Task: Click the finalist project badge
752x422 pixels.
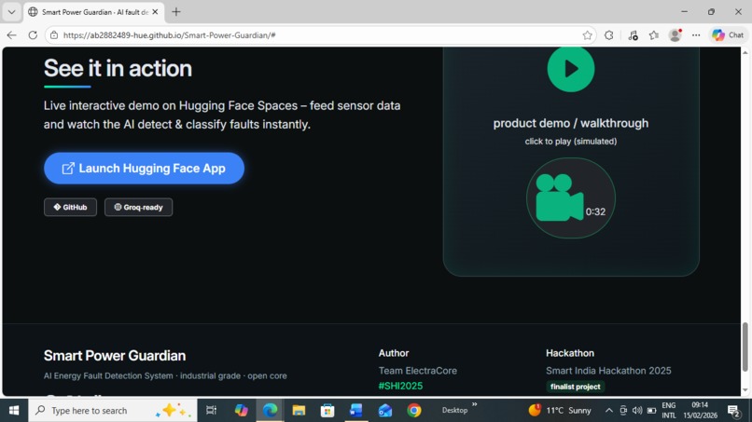Action: (x=575, y=387)
